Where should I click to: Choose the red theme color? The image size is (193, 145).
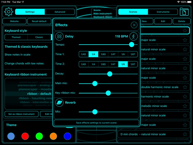25,136
